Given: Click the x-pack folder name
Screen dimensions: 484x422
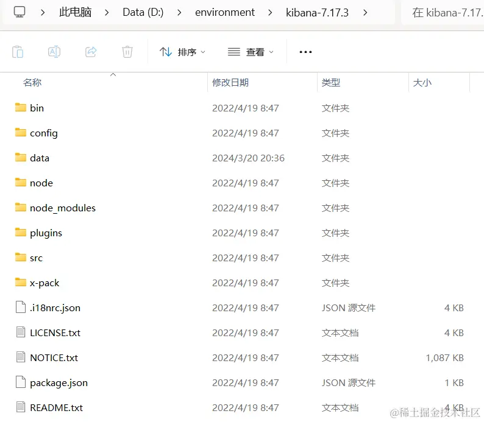Looking at the screenshot, I should point(44,283).
